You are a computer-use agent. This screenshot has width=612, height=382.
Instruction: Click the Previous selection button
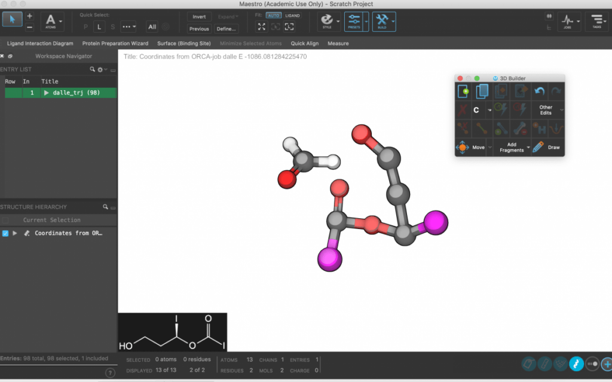click(x=199, y=29)
